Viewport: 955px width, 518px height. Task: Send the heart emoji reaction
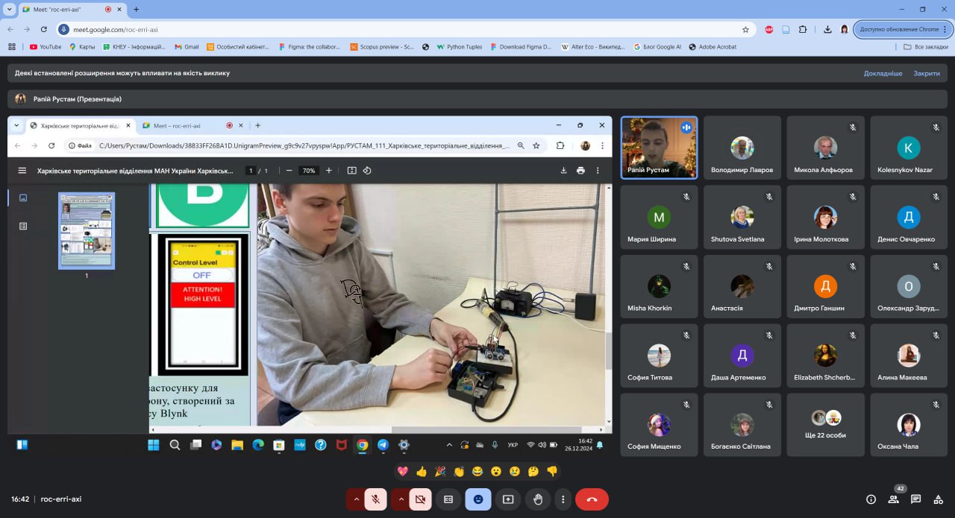pos(403,471)
